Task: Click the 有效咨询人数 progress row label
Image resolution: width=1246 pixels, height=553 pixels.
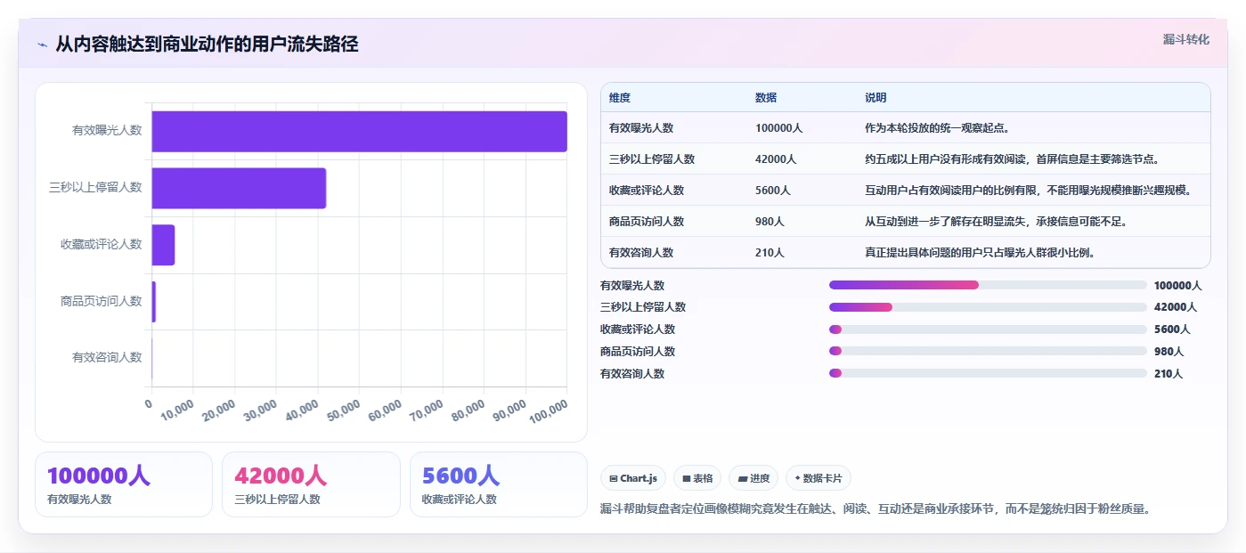Action: [632, 374]
